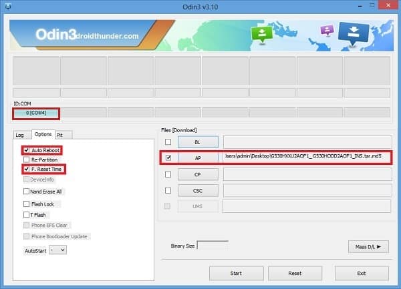Click the CSC file path field
401x289 pixels.
[x=307, y=191]
